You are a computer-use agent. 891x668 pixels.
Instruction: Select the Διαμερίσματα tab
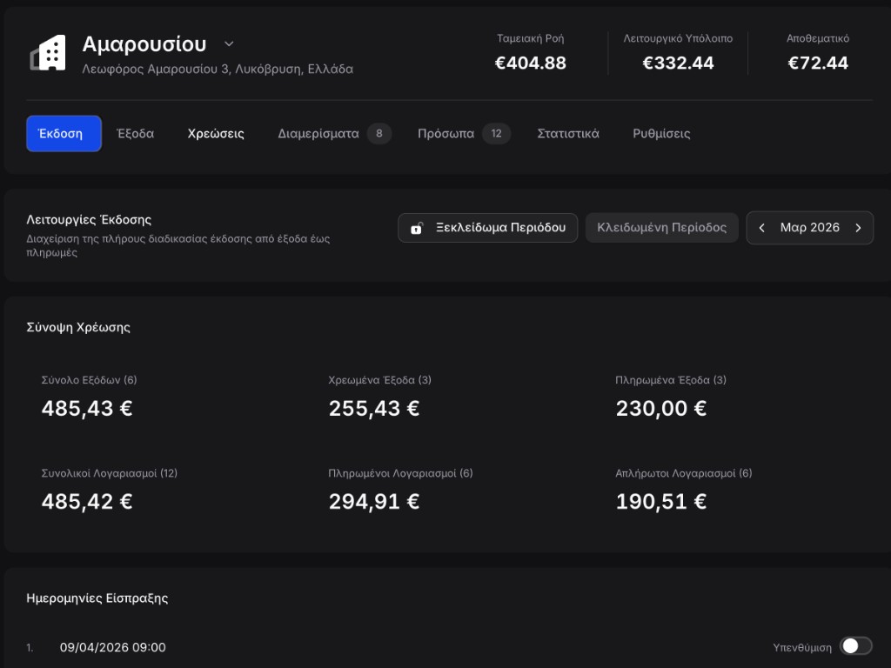tap(318, 134)
